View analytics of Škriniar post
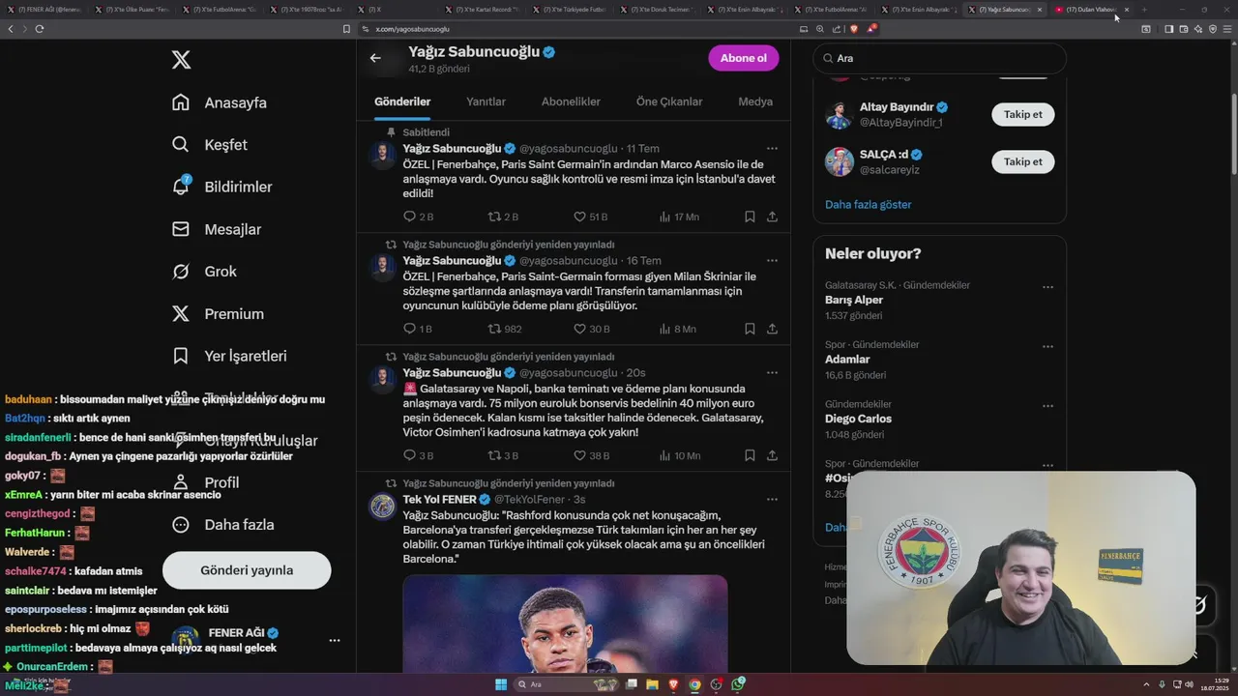The height and width of the screenshot is (696, 1238). (677, 329)
